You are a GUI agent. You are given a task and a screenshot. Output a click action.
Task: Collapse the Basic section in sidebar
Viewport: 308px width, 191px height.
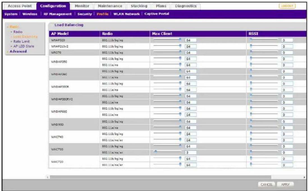click(14, 26)
